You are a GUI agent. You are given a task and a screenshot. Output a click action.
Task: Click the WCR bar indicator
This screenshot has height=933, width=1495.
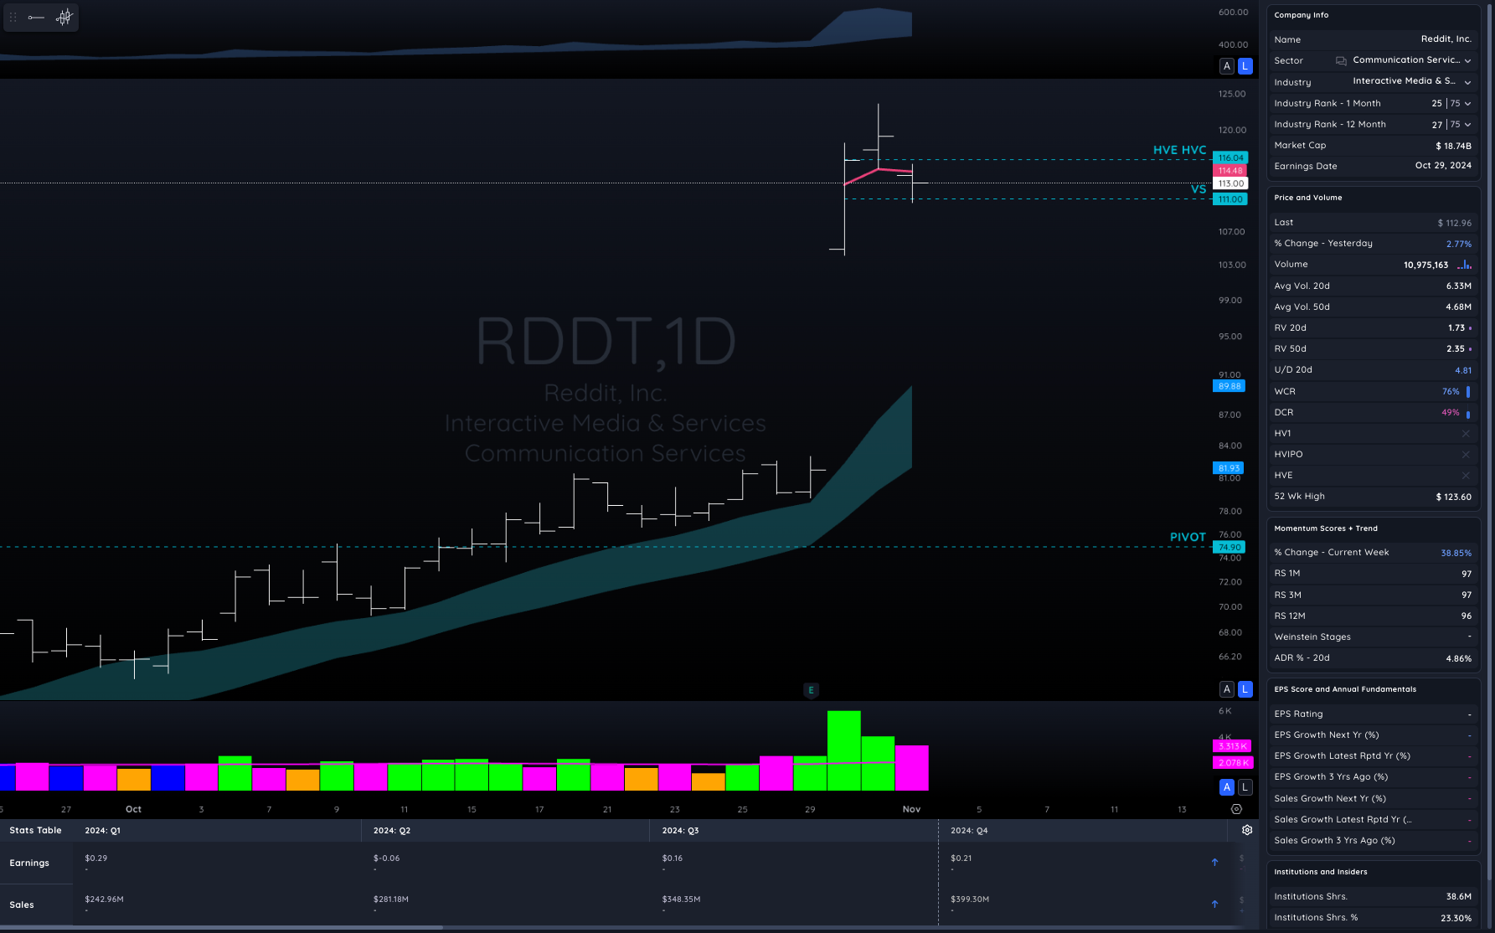coord(1467,391)
